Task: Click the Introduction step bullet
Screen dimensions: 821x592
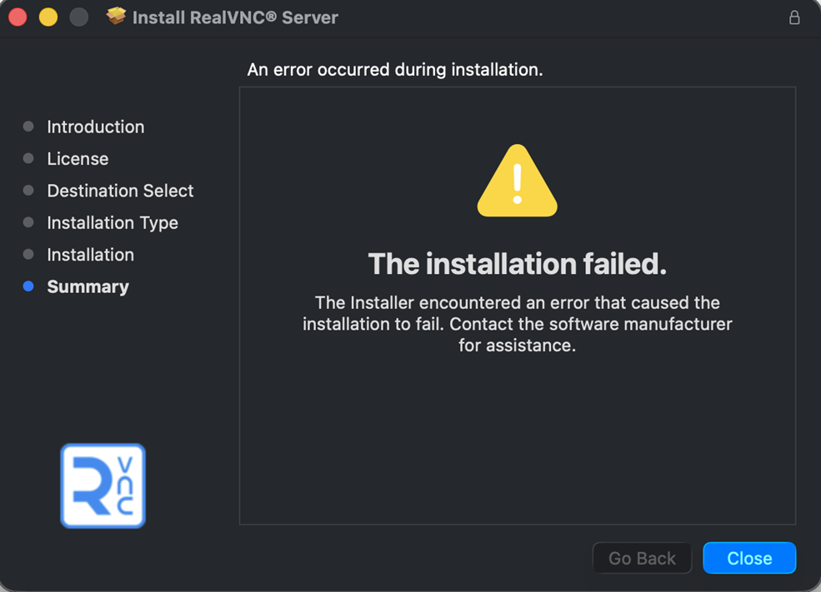Action: [x=28, y=127]
